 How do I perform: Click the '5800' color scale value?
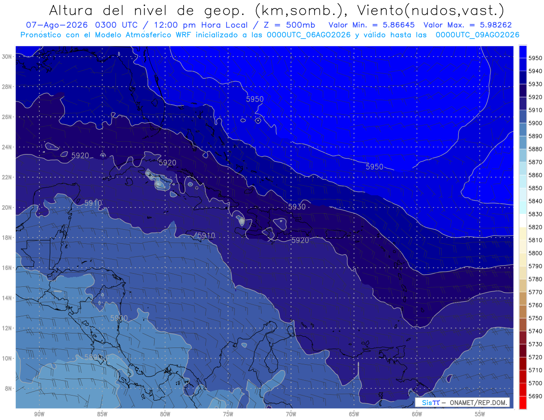(535, 253)
